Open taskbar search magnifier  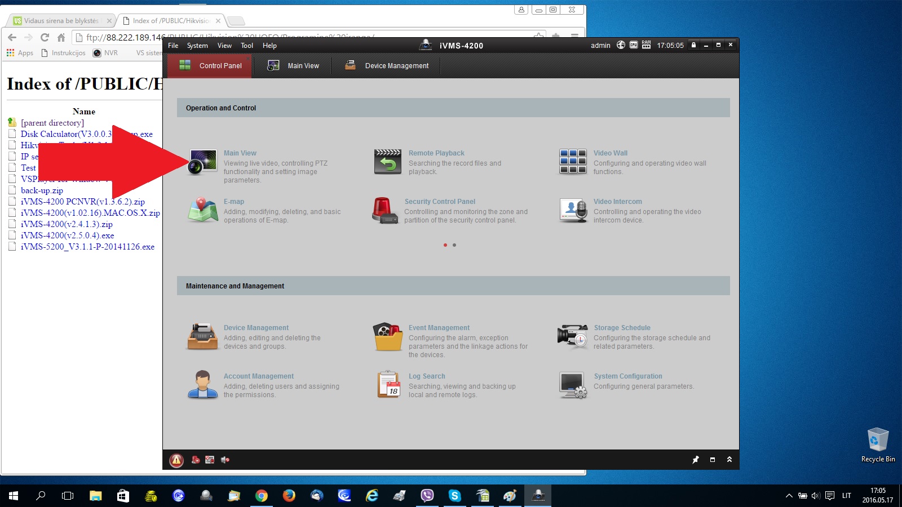point(41,496)
